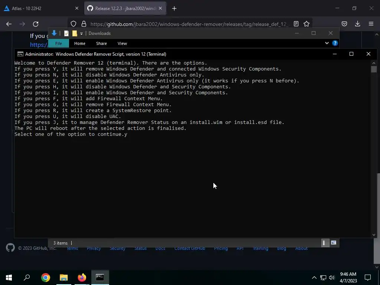Screen dimensions: 380x285
Task: Open Pricing link in GitHub footer
Action: point(221,248)
